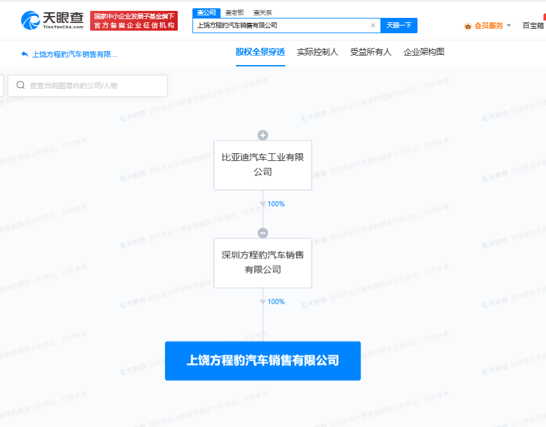
Task: Open the 百宝箱 menu
Action: [x=533, y=26]
